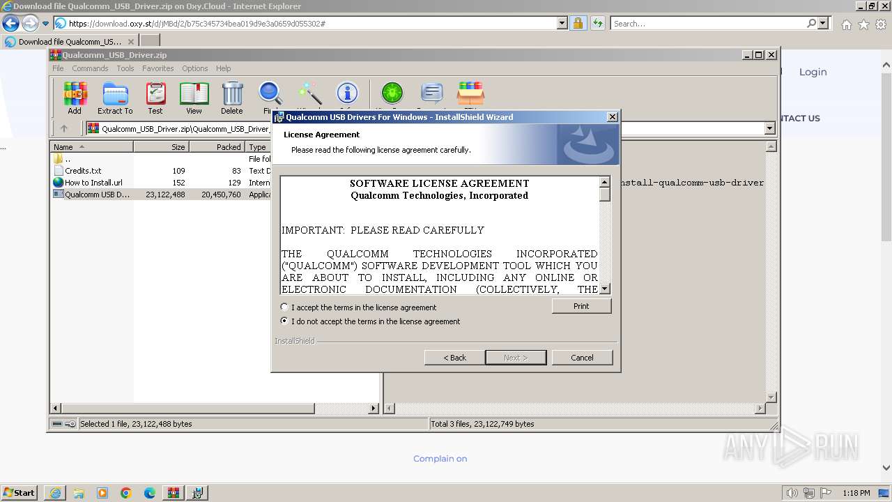The height and width of the screenshot is (502, 892).
Task: Select Credits.txt in the file list
Action: (x=83, y=171)
